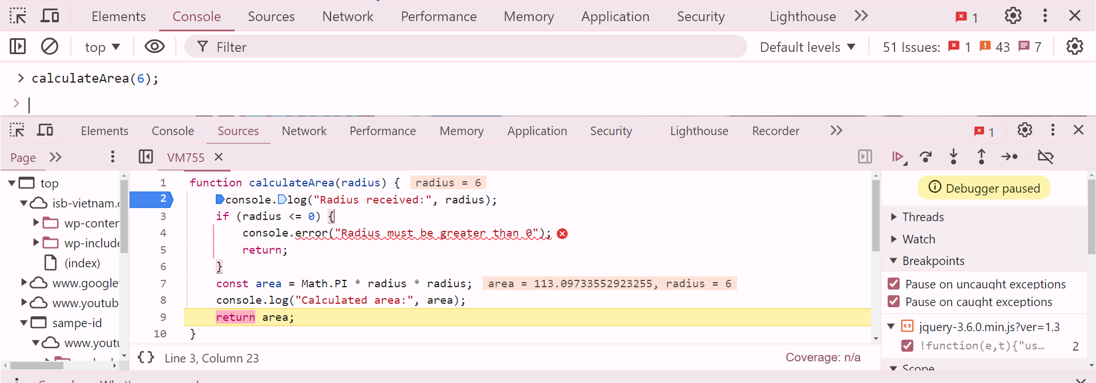This screenshot has height=383, width=1096.
Task: Open live expression eye icon
Action: [x=154, y=46]
